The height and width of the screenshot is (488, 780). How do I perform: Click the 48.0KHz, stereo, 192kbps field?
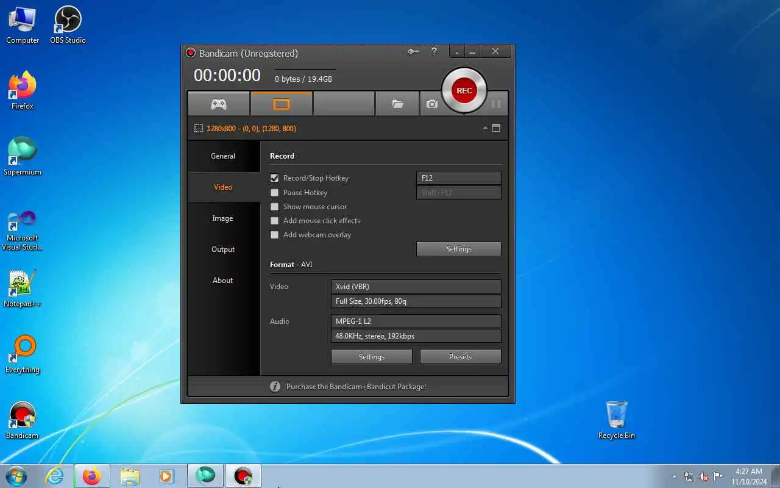(x=416, y=336)
